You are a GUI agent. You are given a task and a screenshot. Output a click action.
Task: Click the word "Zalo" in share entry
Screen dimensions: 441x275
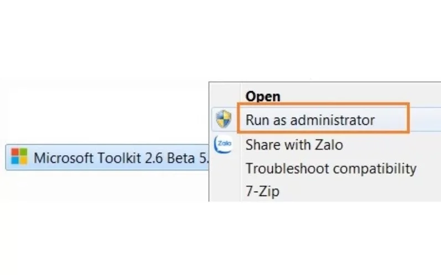pyautogui.click(x=329, y=145)
